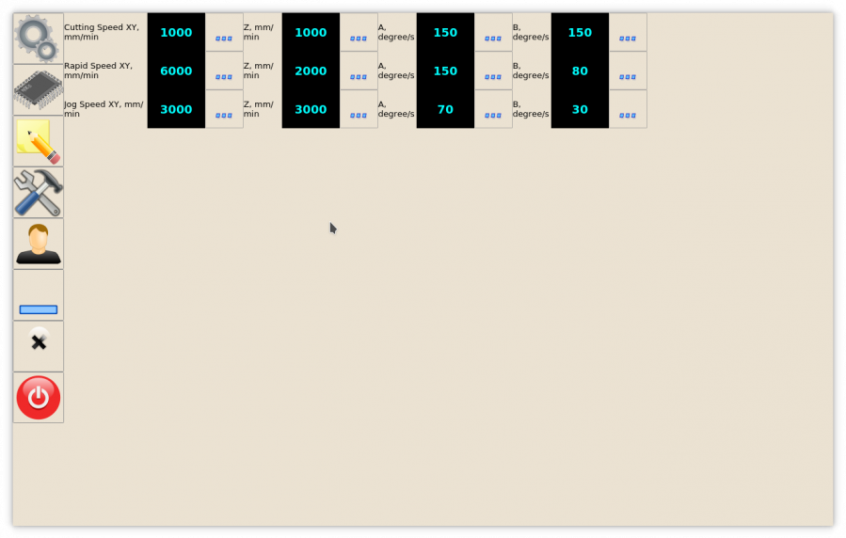The height and width of the screenshot is (538, 846).
Task: Click the red power button icon
Action: [x=39, y=398]
